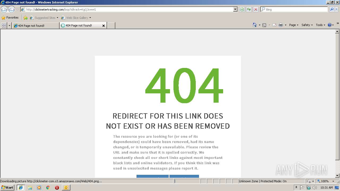This screenshot has width=340, height=191.
Task: Open the Quick Tabs grid icon
Action: coord(4,25)
